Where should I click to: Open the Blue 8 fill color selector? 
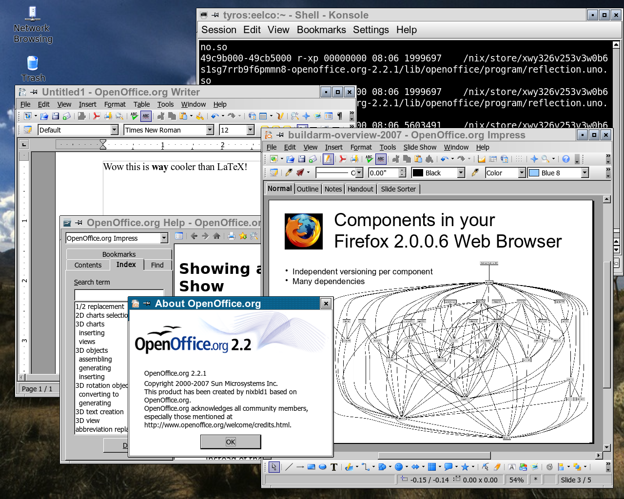point(585,173)
